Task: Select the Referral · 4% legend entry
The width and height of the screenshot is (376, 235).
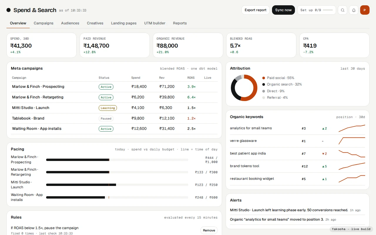Action: 275,98
